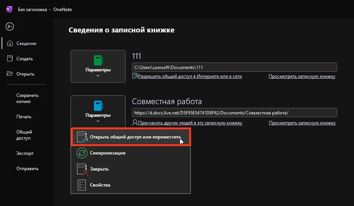Image resolution: width=354 pixels, height=206 pixels.
Task: Click the green Синхронизация sync icon
Action: click(82, 153)
